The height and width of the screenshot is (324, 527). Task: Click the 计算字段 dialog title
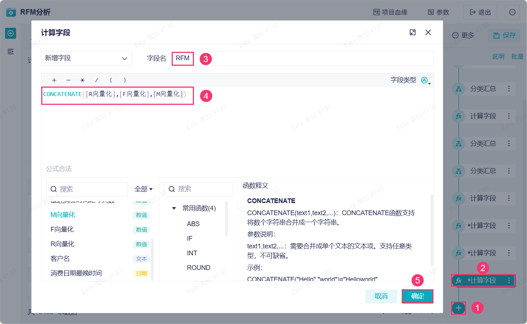pyautogui.click(x=56, y=33)
